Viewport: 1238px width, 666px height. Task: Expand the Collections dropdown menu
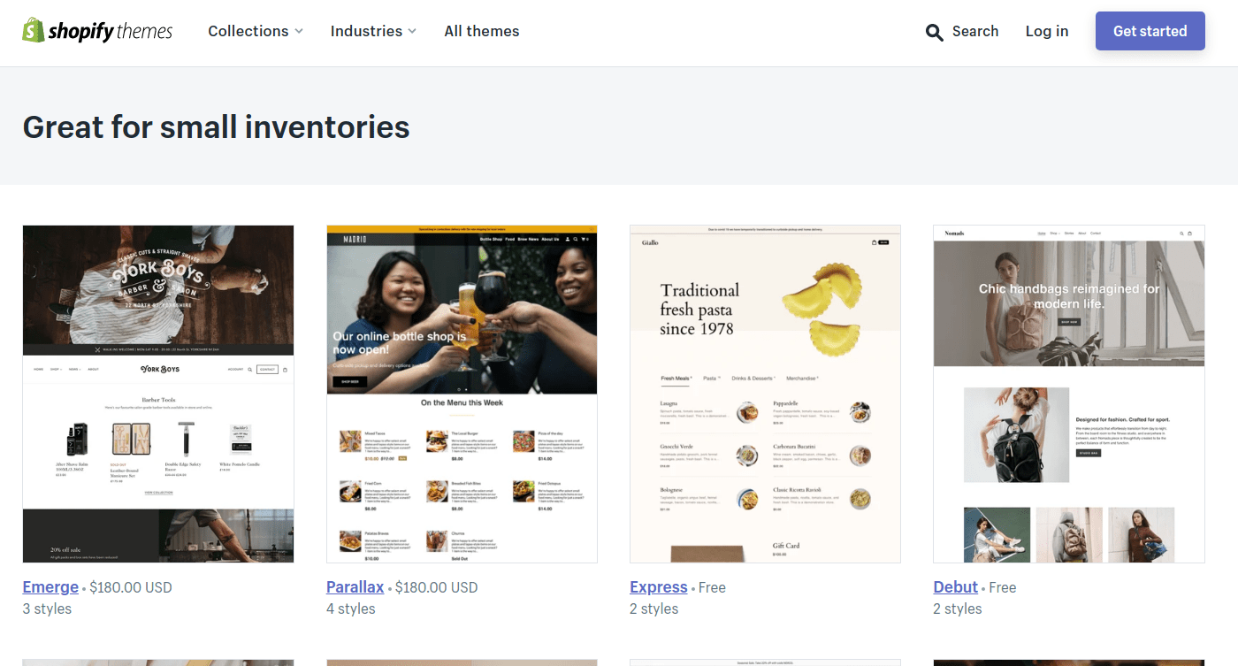click(x=248, y=31)
